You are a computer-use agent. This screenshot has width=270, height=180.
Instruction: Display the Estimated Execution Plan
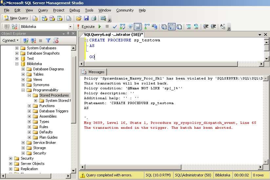coord(122,27)
